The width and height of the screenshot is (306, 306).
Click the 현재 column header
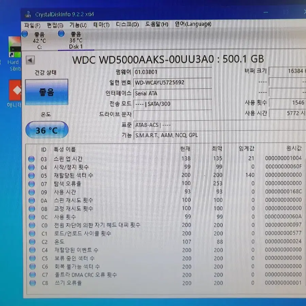(185, 149)
